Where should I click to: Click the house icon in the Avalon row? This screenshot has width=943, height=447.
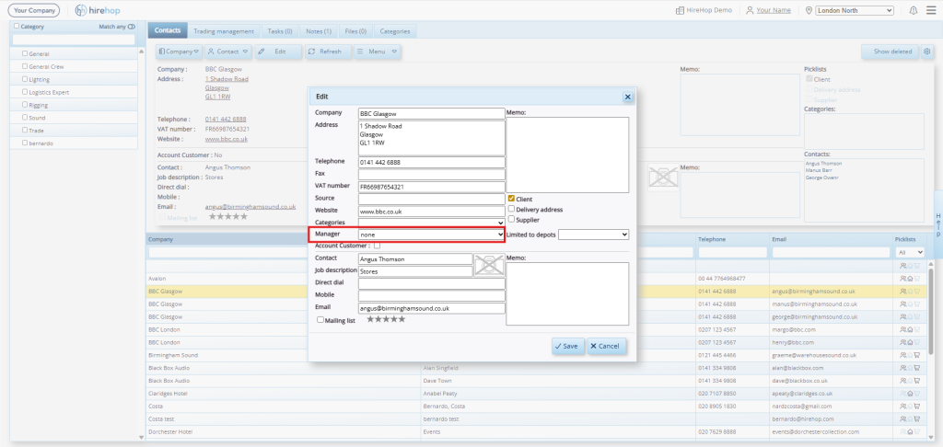tap(910, 279)
